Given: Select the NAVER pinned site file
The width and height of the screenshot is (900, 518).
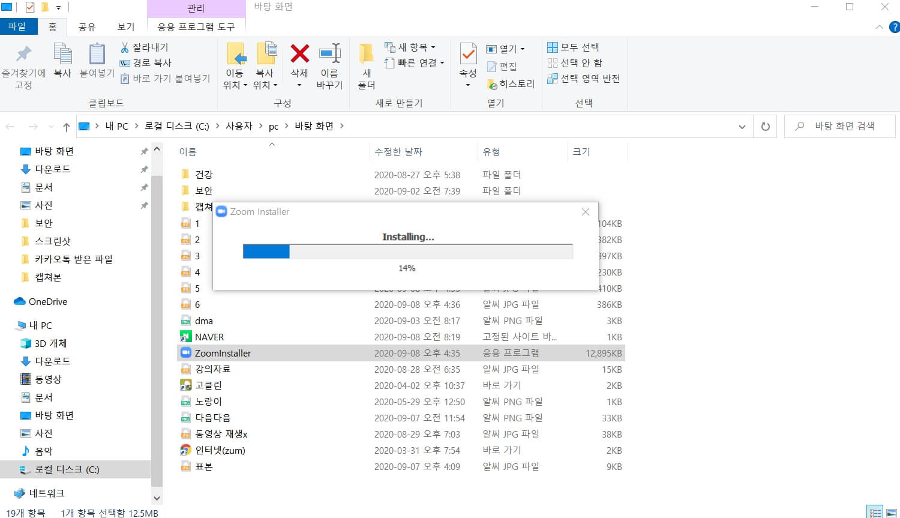Looking at the screenshot, I should [209, 337].
